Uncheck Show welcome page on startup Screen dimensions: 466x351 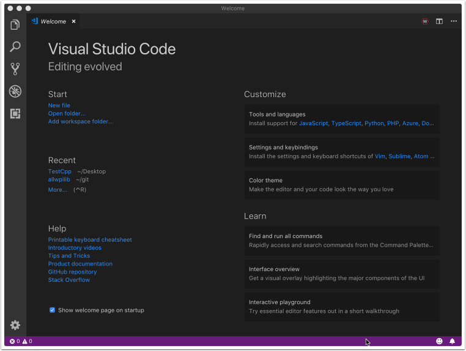click(x=53, y=310)
